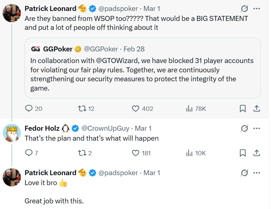The image size is (271, 209).
Task: Reply to Patrick Leonard's WSOP tweet
Action: click(x=29, y=108)
